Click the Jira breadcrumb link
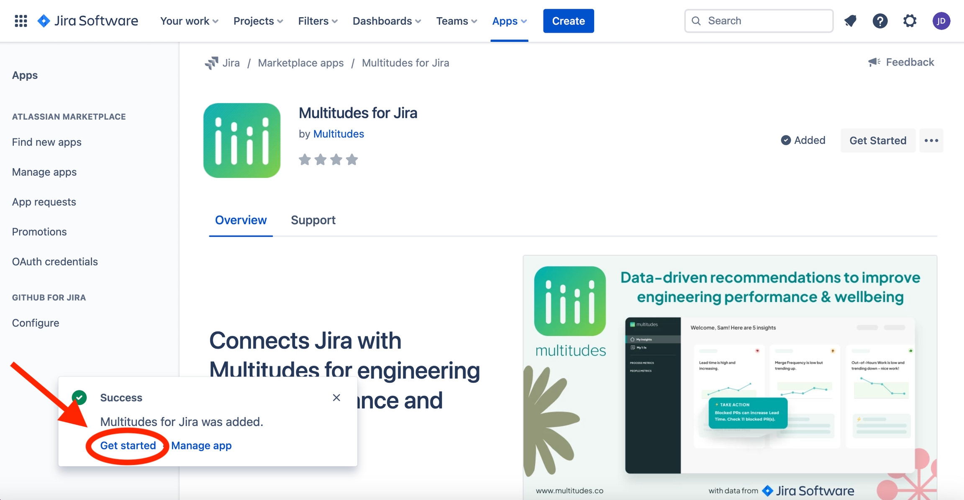The width and height of the screenshot is (964, 500). click(231, 63)
